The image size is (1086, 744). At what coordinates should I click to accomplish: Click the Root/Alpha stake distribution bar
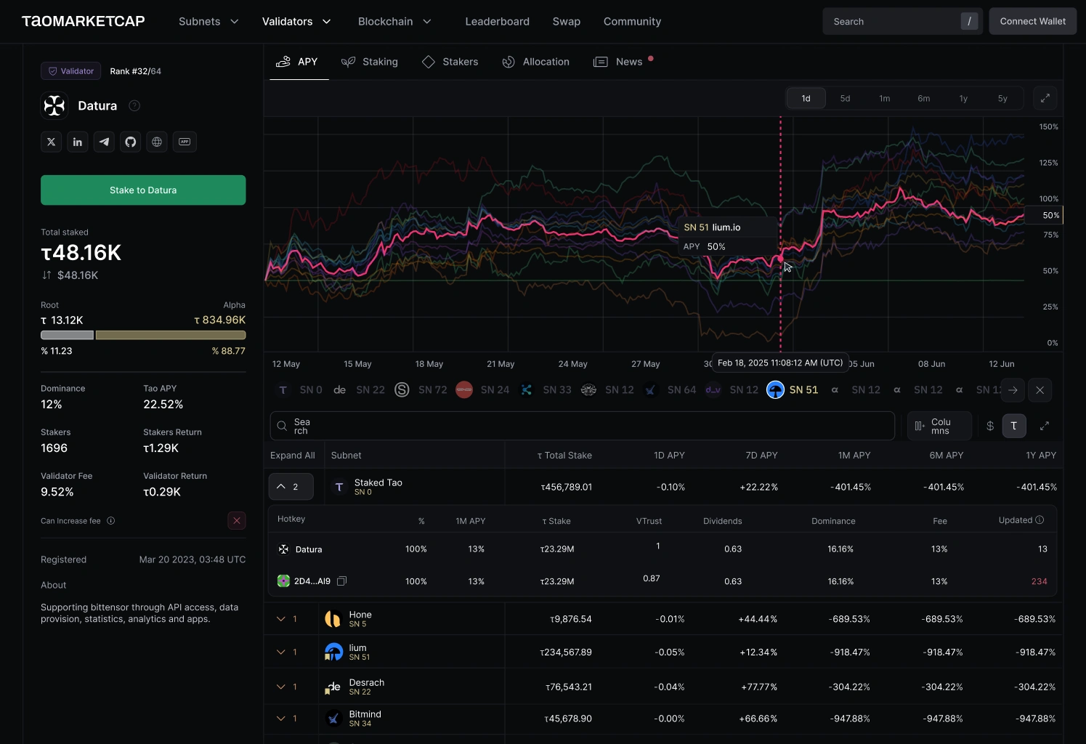pyautogui.click(x=143, y=335)
